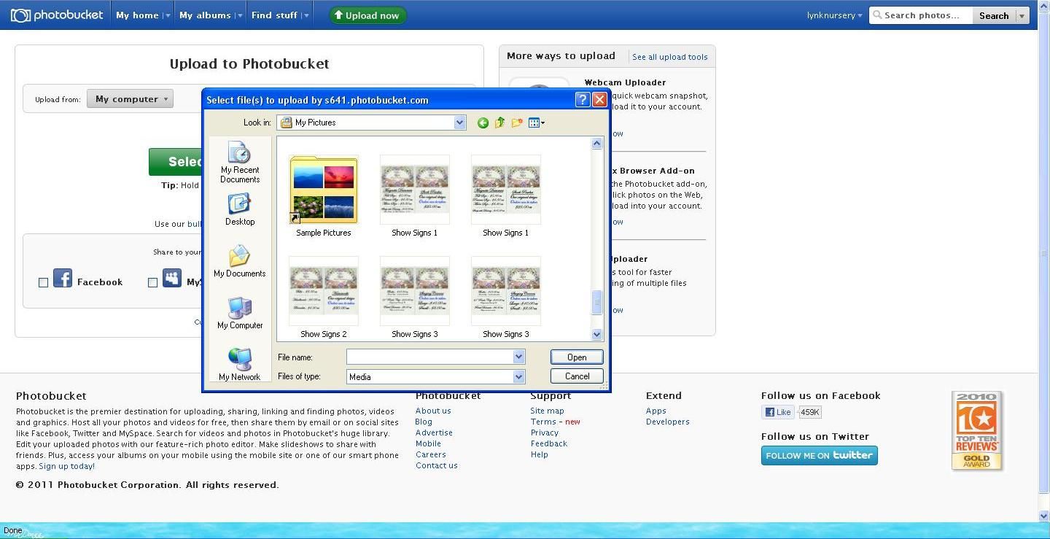Click the File name input field
1050x539 pixels.
pyautogui.click(x=429, y=357)
